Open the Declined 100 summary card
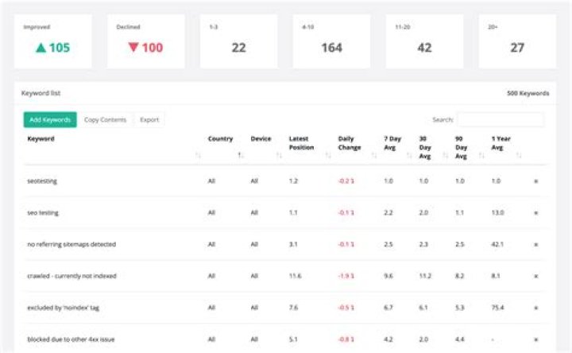This screenshot has width=572, height=353. coord(145,41)
